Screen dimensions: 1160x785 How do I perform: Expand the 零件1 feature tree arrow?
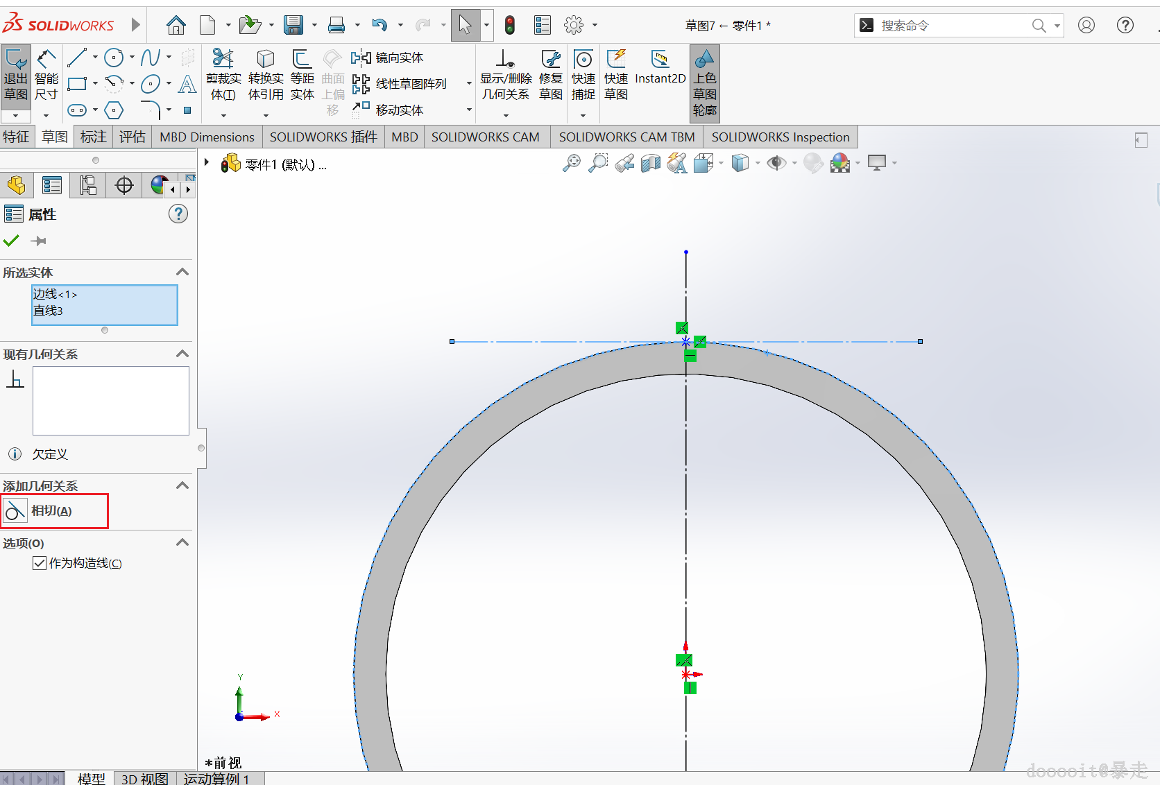[x=207, y=163]
